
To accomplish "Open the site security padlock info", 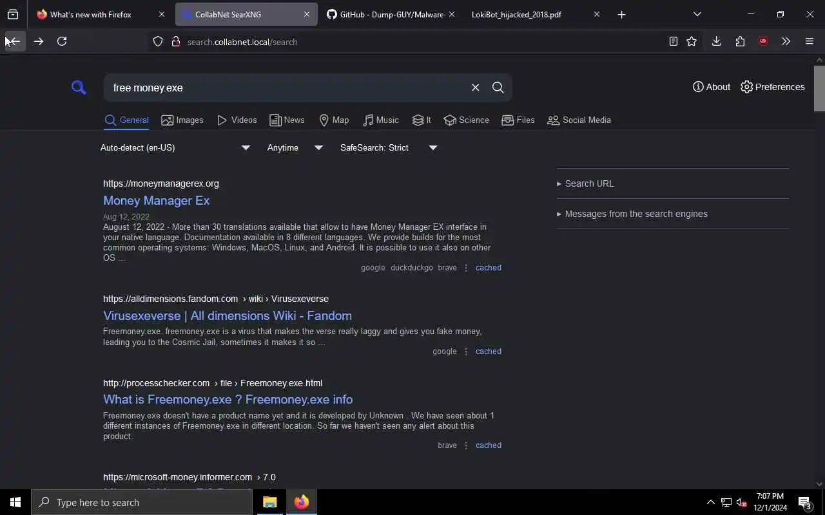I will coord(175,41).
